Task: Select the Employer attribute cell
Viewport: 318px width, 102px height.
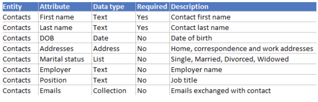Action: (65, 70)
